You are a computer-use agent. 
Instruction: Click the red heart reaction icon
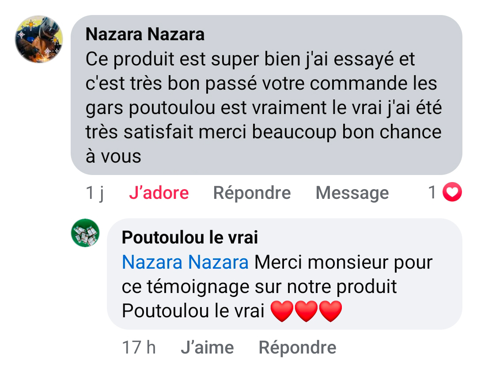click(452, 192)
